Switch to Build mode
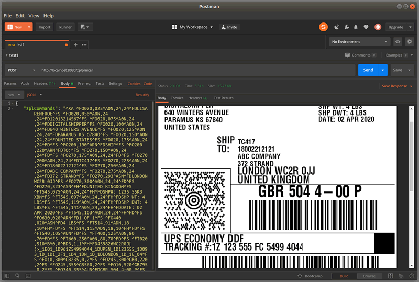This screenshot has height=282, width=419. pos(344,276)
